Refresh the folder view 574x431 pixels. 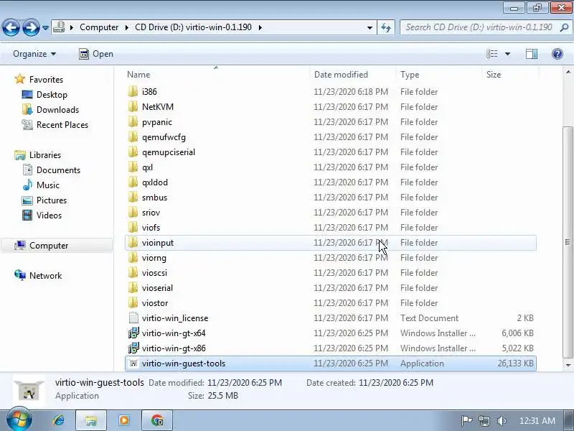[386, 27]
